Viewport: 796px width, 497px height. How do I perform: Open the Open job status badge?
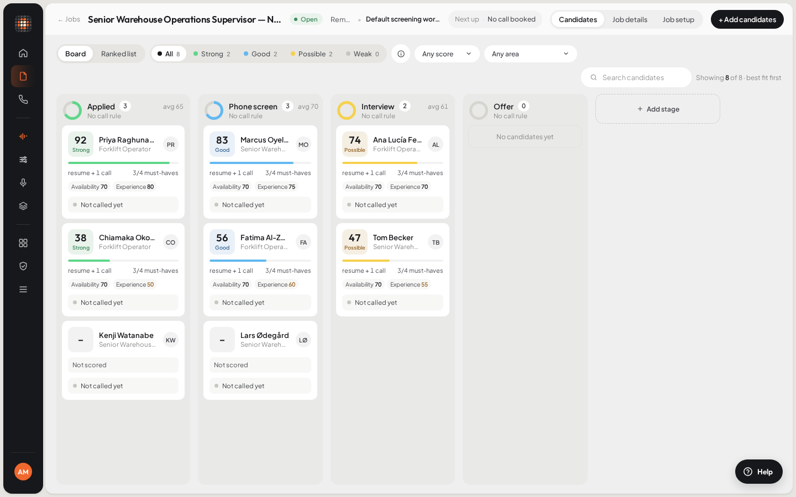point(305,19)
